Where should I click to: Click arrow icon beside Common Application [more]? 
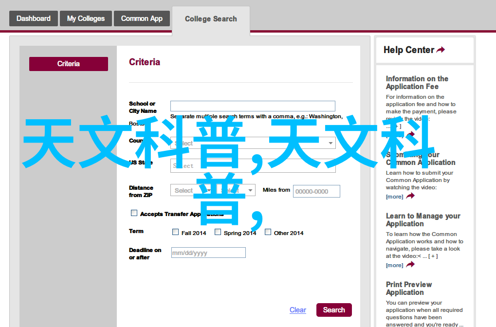(x=410, y=196)
